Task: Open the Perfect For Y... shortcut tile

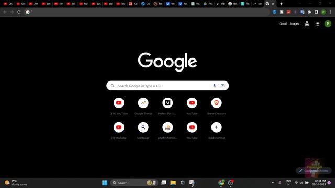Action: pyautogui.click(x=167, y=107)
